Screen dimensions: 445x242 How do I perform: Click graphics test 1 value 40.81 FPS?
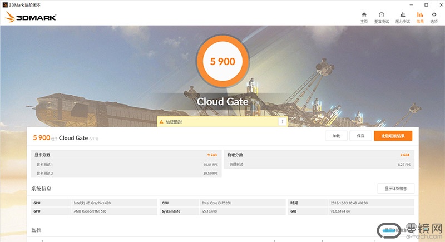[210, 165]
